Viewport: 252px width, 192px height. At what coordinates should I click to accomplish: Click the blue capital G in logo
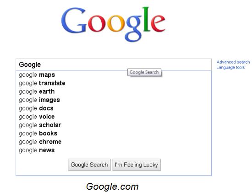click(74, 21)
